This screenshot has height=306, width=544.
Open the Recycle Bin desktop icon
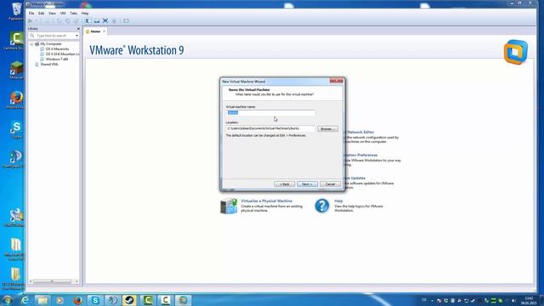(x=16, y=11)
